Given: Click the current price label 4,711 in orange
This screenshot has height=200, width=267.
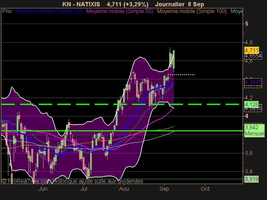Looking at the screenshot, I should point(252,50).
